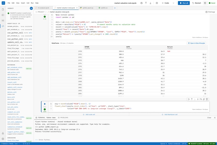
Task: Click Open in Data Wrangler button
Action: [x=197, y=43]
